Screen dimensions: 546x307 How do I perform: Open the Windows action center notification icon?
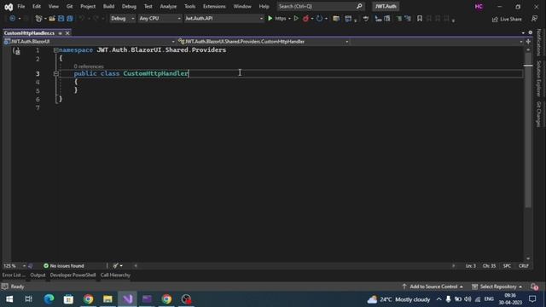(532, 299)
